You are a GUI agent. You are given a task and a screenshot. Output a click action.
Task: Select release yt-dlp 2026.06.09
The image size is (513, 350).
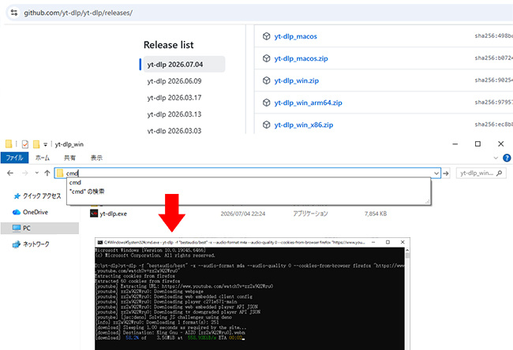[174, 81]
